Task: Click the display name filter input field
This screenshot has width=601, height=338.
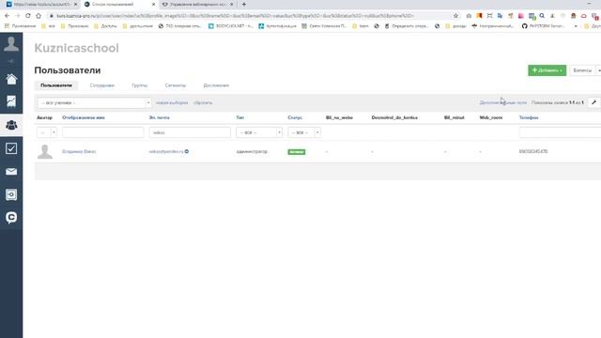Action: pyautogui.click(x=103, y=132)
